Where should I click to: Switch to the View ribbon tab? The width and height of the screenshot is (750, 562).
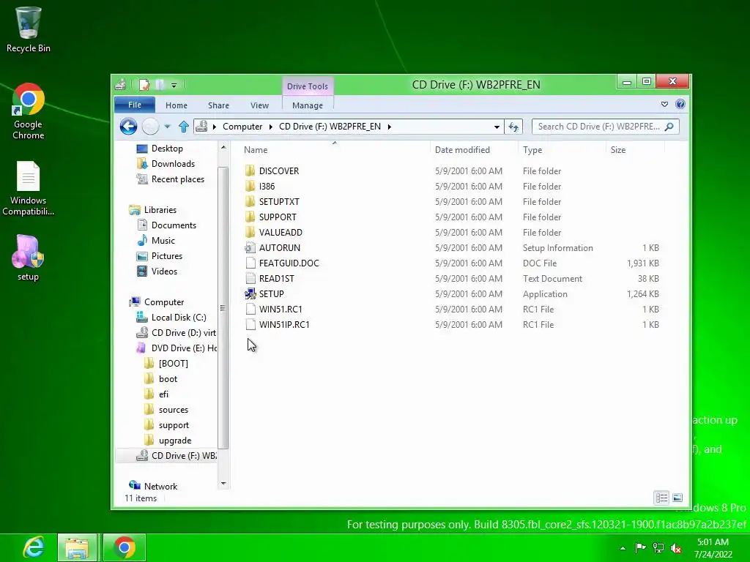coord(259,105)
